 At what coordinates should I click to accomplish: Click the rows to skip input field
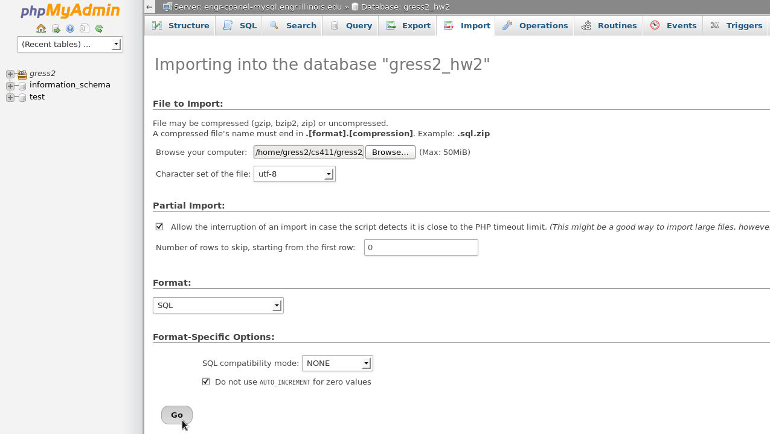coord(421,247)
